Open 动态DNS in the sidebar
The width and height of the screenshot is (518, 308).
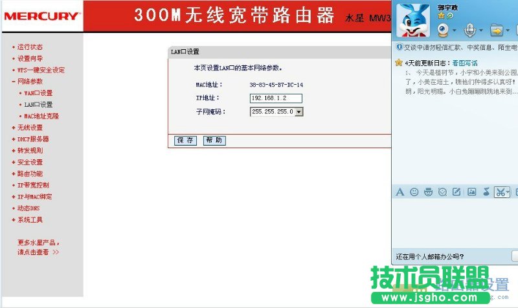point(28,208)
